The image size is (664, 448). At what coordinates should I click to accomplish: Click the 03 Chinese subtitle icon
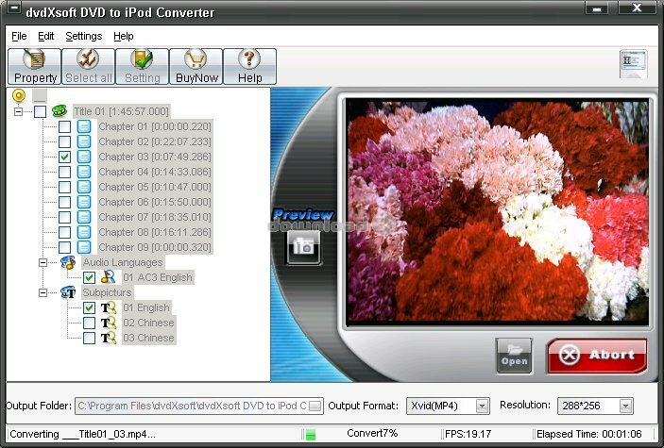coord(109,338)
